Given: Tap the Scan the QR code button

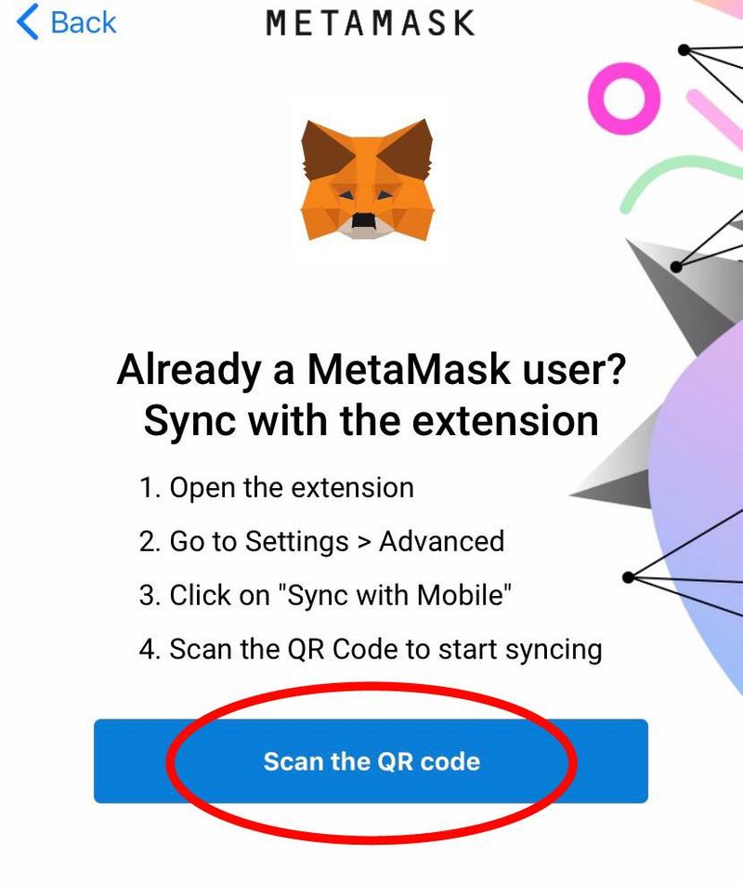Looking at the screenshot, I should 371,760.
